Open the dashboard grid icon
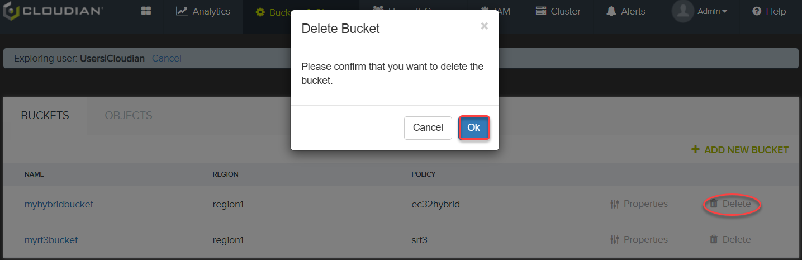This screenshot has width=802, height=260. (x=146, y=11)
